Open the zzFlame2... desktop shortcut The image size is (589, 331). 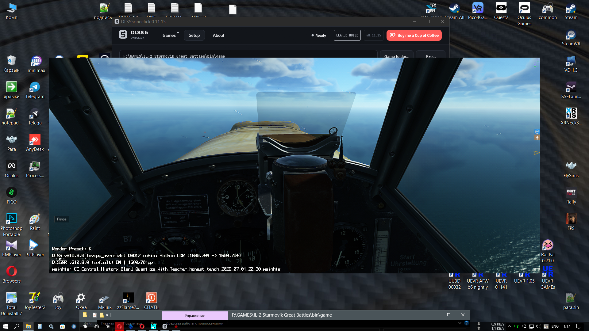click(128, 301)
